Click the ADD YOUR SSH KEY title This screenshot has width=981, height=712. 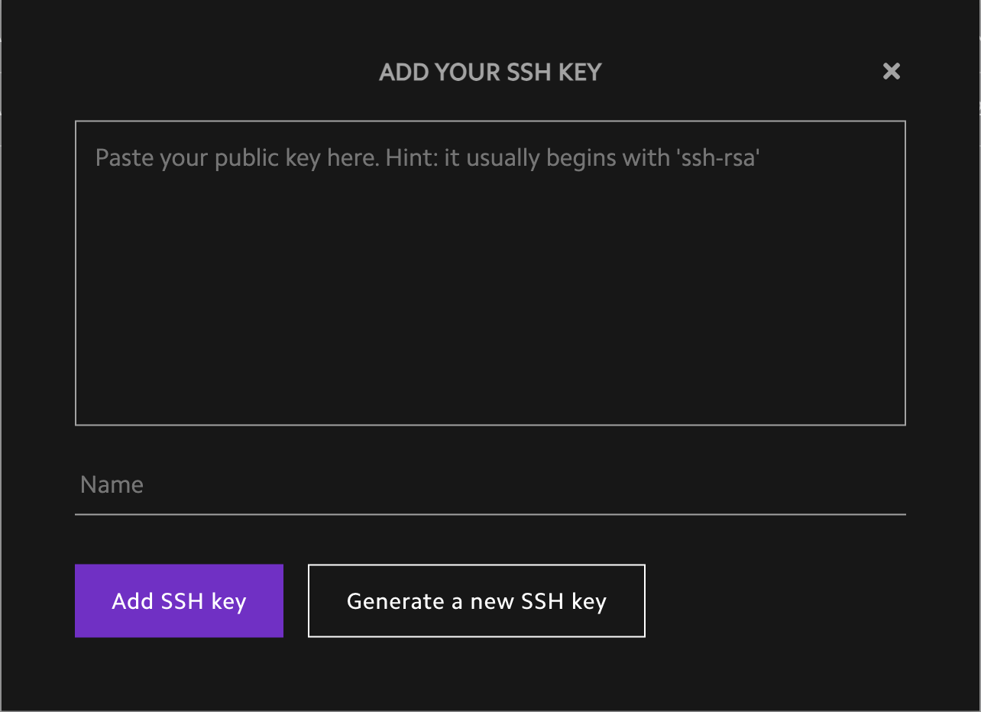pyautogui.click(x=490, y=72)
